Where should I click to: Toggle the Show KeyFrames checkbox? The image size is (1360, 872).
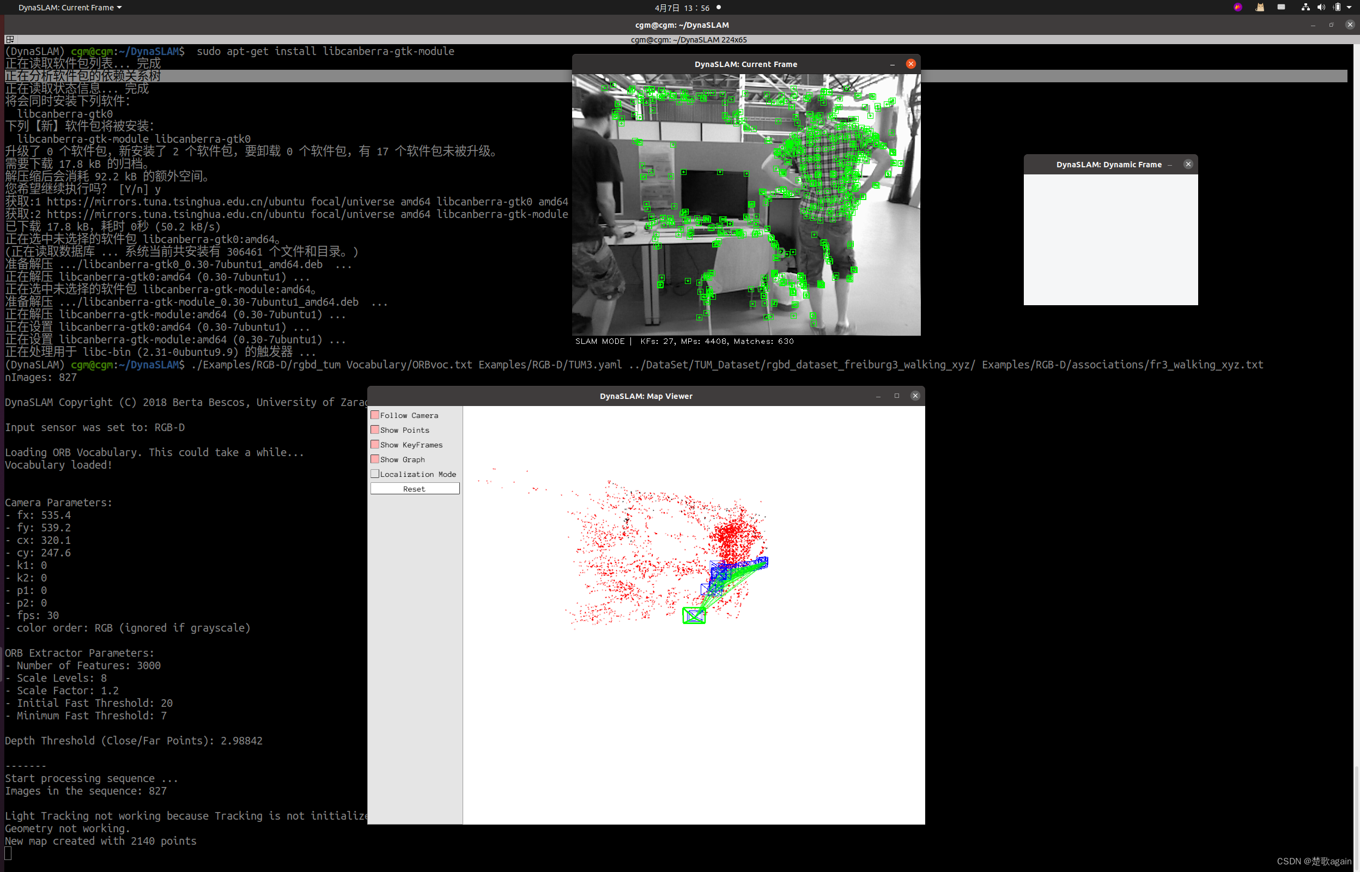(375, 445)
